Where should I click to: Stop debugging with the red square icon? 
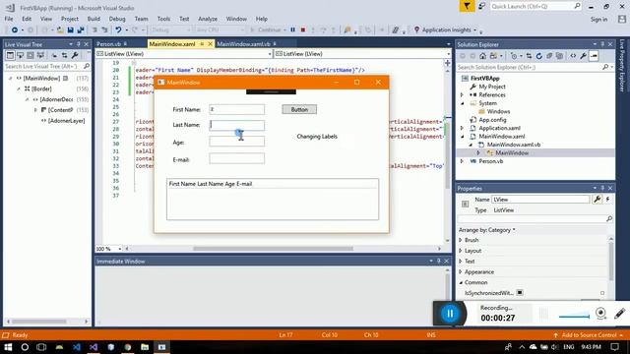[x=303, y=29]
